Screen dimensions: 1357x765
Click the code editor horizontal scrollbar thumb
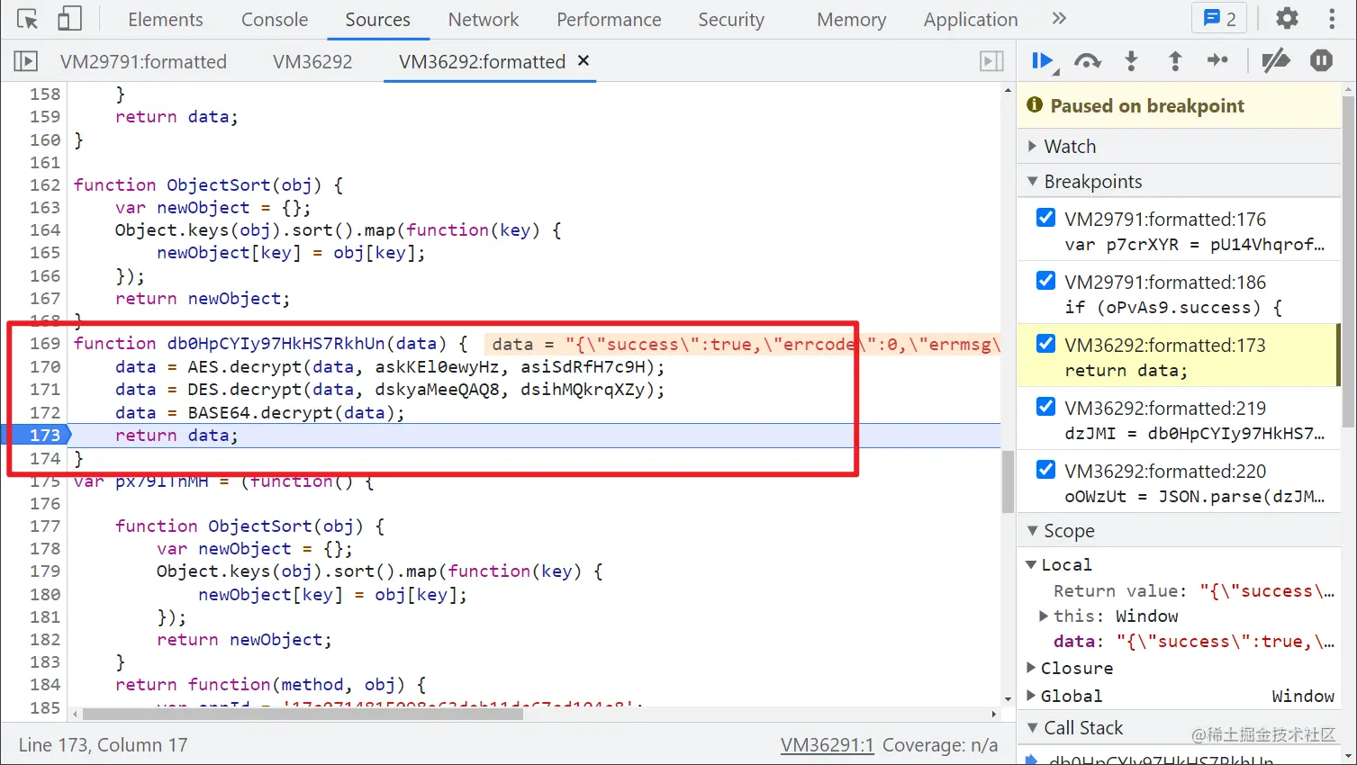click(303, 714)
